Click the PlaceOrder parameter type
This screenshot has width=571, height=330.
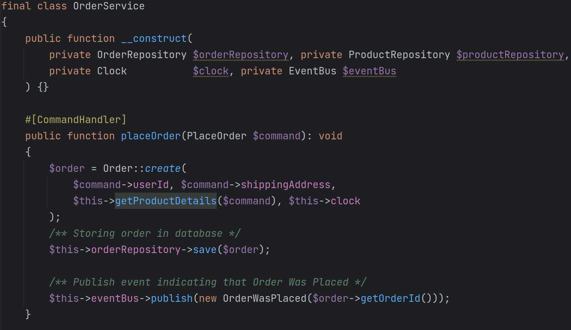(216, 136)
